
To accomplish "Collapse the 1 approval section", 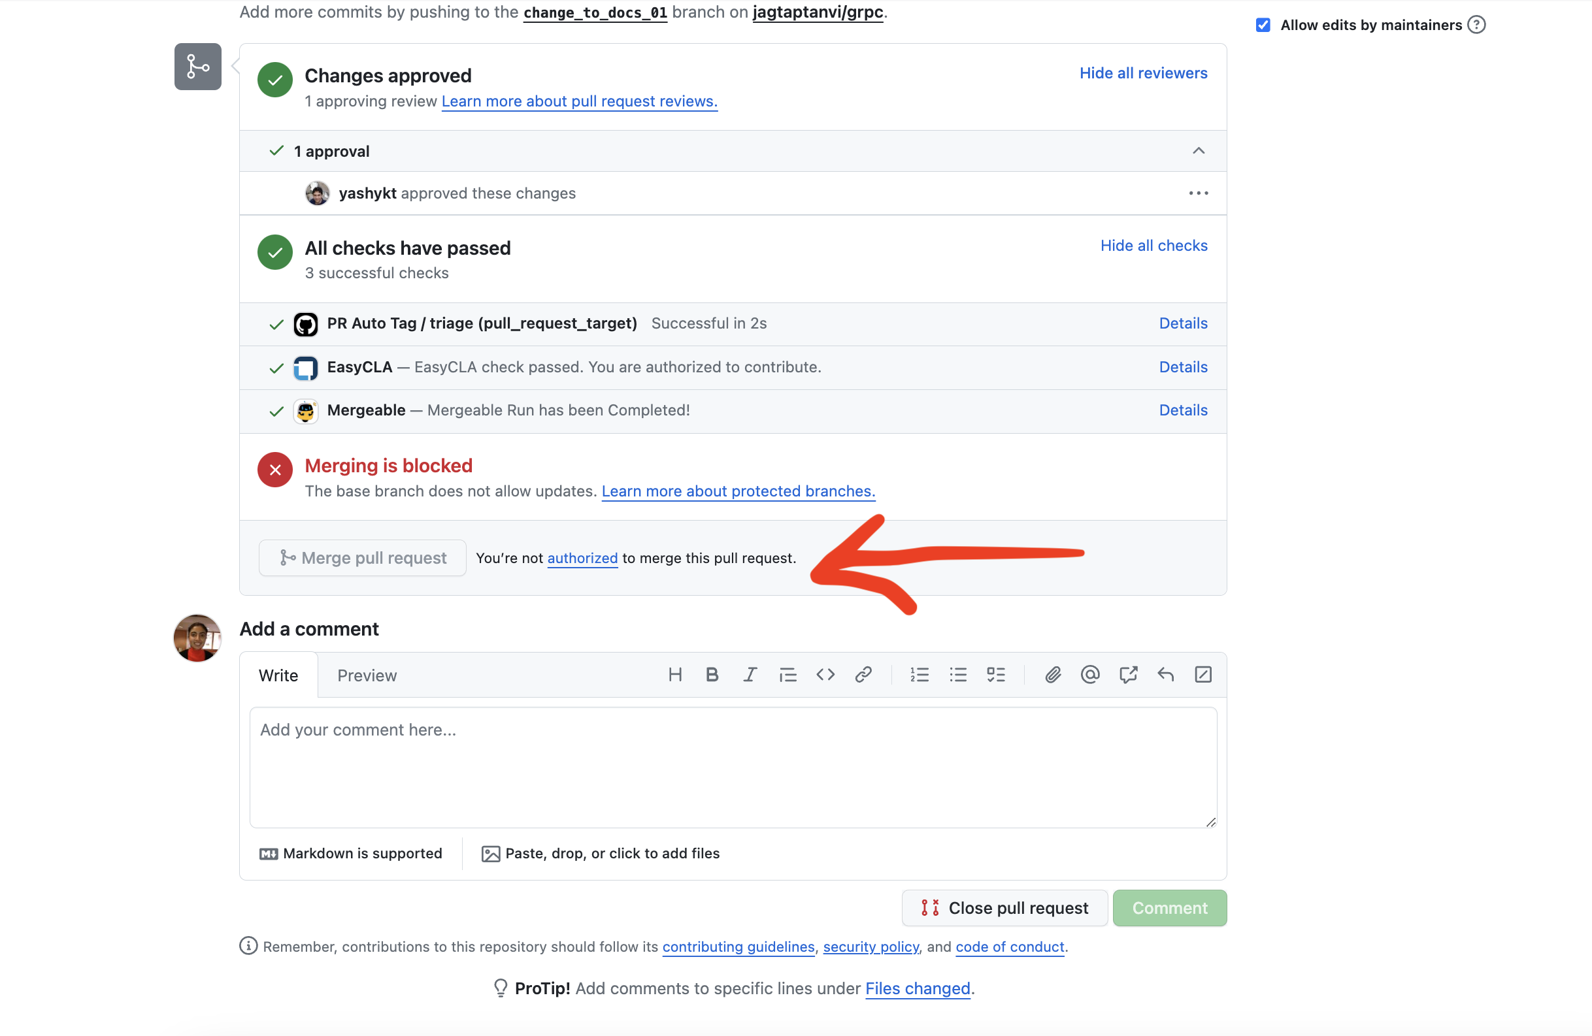I will click(1198, 151).
